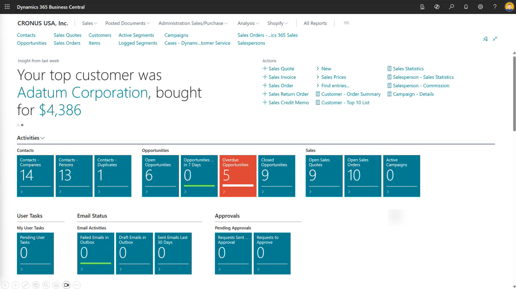The image size is (516, 289).
Task: Click the help question mark icon
Action: click(x=495, y=7)
